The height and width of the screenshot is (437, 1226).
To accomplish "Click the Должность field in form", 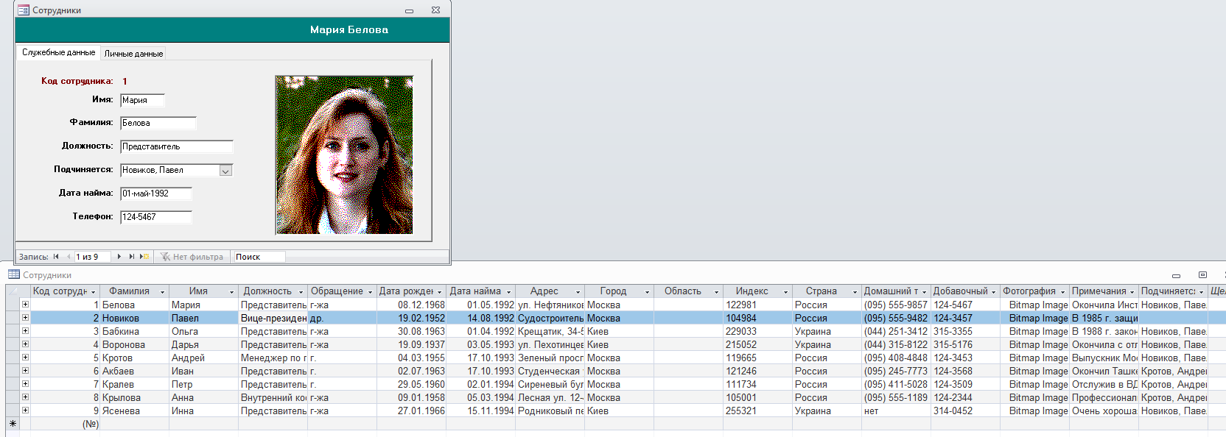I will (x=177, y=146).
